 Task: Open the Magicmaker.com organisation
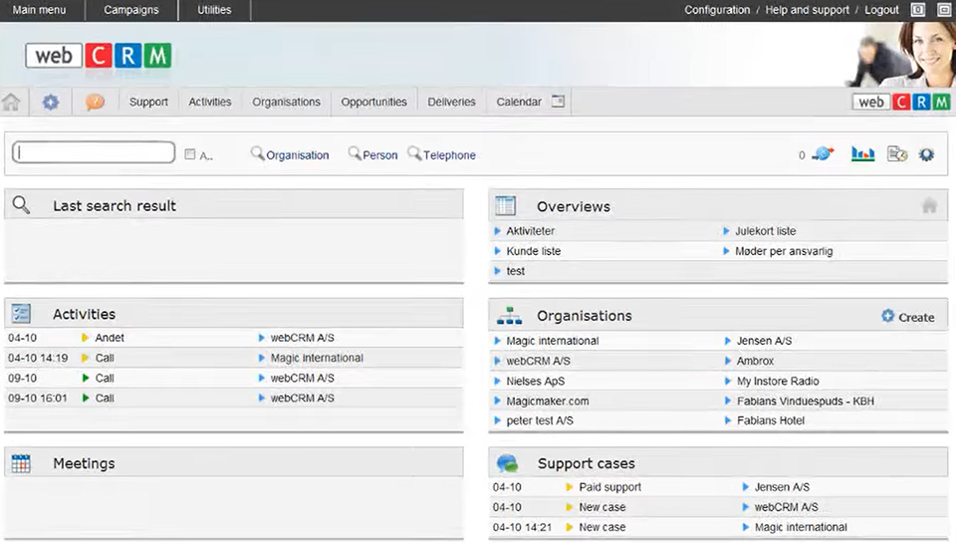tap(548, 402)
